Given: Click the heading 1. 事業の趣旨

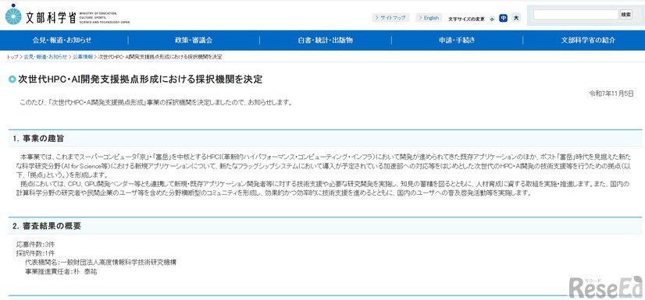Looking at the screenshot, I should 38,138.
